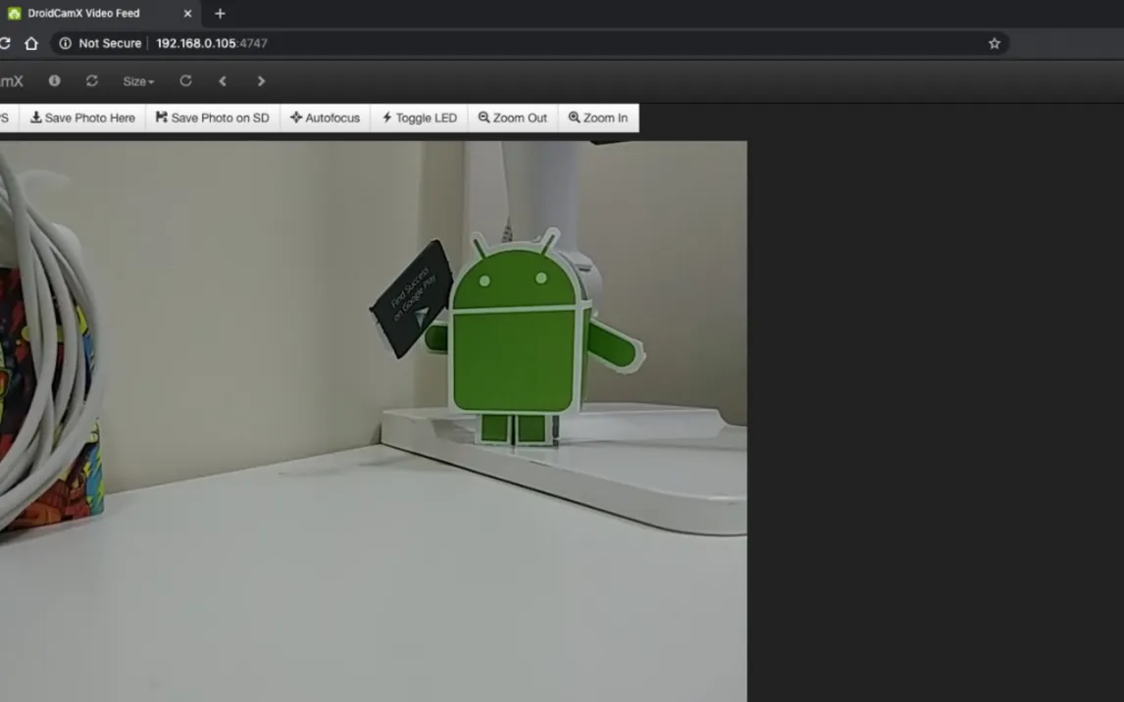Bookmark this page with the star icon
The image size is (1124, 702).
coord(995,43)
